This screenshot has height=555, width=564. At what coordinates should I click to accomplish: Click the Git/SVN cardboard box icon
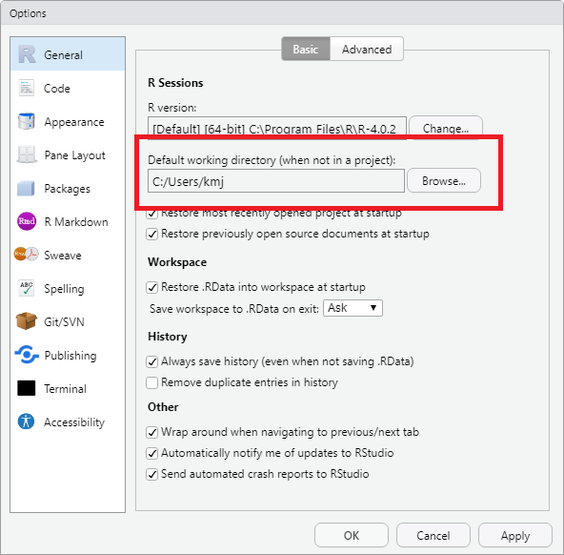(27, 321)
